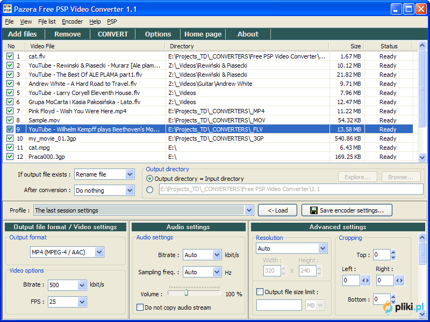This screenshot has width=430, height=322.
Task: Click the Right cropping value field
Action: (x=385, y=280)
